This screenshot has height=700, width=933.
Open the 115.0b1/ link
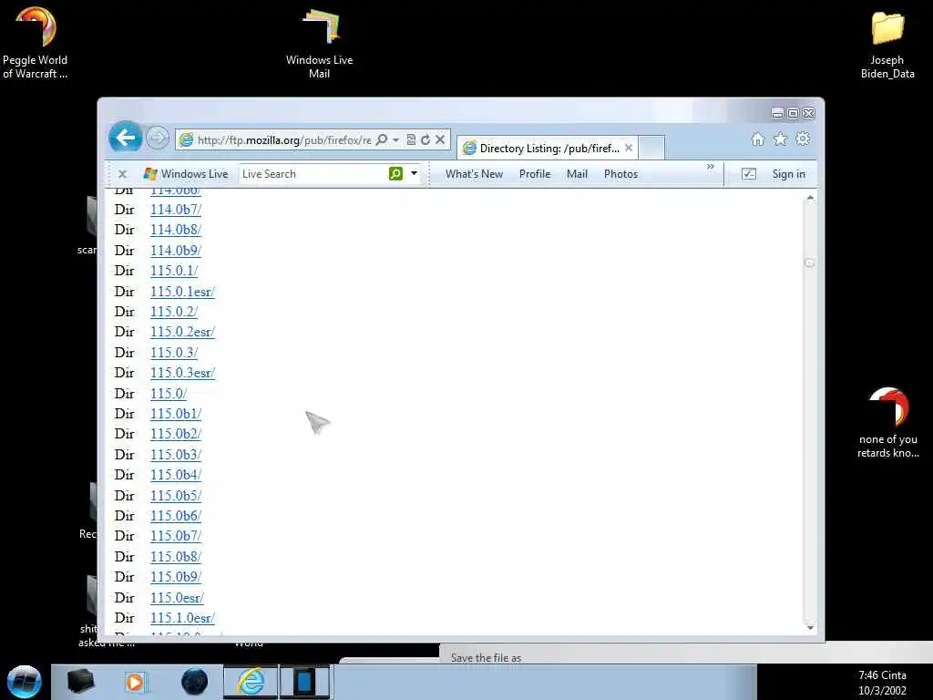pyautogui.click(x=176, y=414)
